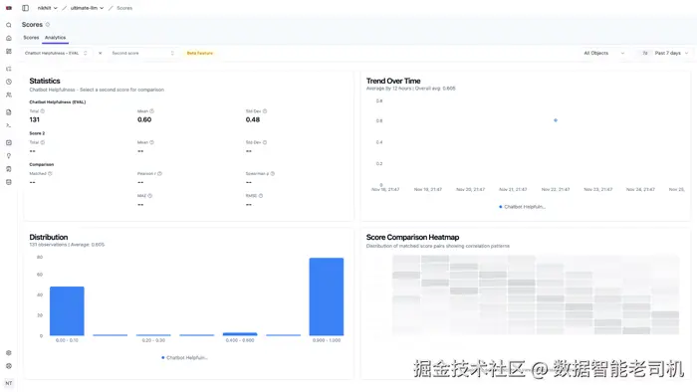Click the std dev value 0.48
697x392 pixels.
coord(253,119)
